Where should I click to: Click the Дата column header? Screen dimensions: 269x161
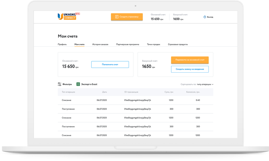pos(104,92)
